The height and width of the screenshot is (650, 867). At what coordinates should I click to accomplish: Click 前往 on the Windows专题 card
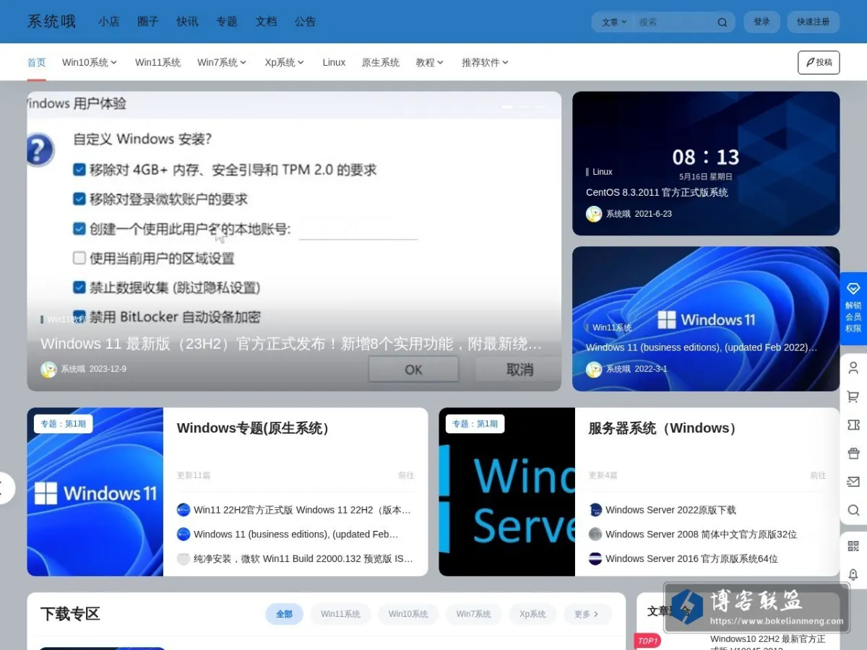click(x=406, y=476)
